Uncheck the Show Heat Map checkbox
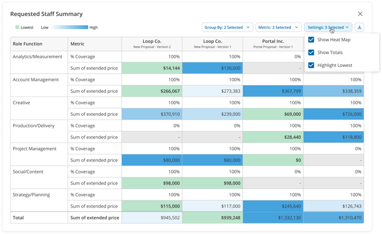Screen dimensions: 382x234 (x=312, y=40)
